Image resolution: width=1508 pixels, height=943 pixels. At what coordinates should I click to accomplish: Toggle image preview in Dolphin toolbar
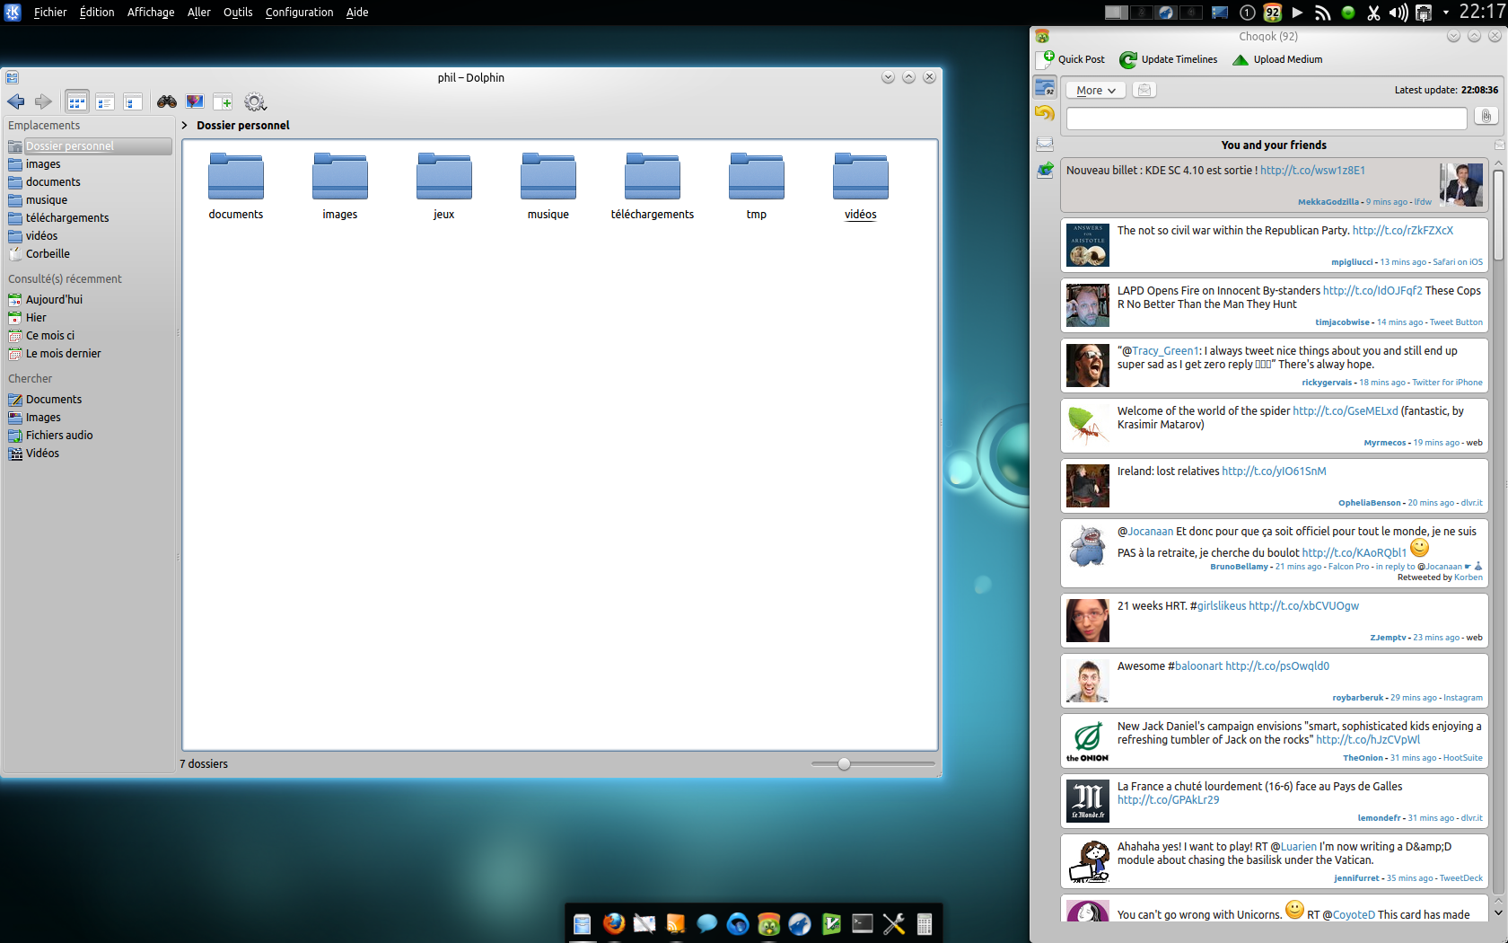pos(195,101)
